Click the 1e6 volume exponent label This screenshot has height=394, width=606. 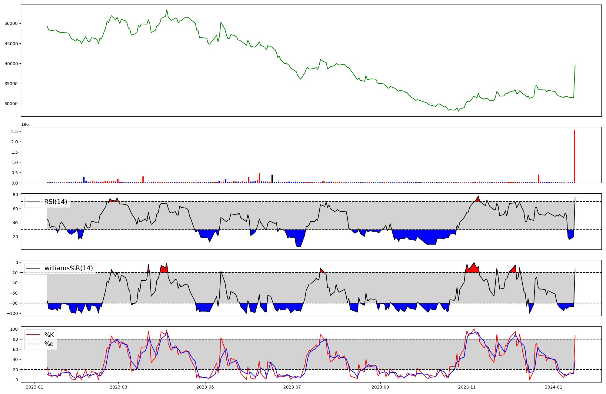point(25,125)
